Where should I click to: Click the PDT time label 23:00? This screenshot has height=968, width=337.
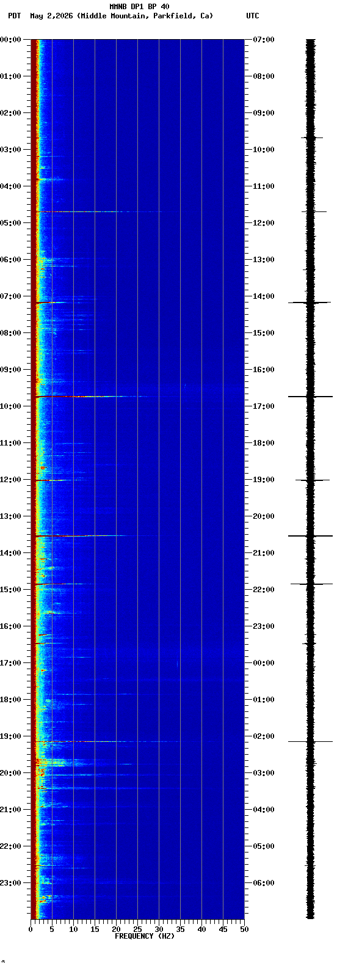(x=10, y=883)
